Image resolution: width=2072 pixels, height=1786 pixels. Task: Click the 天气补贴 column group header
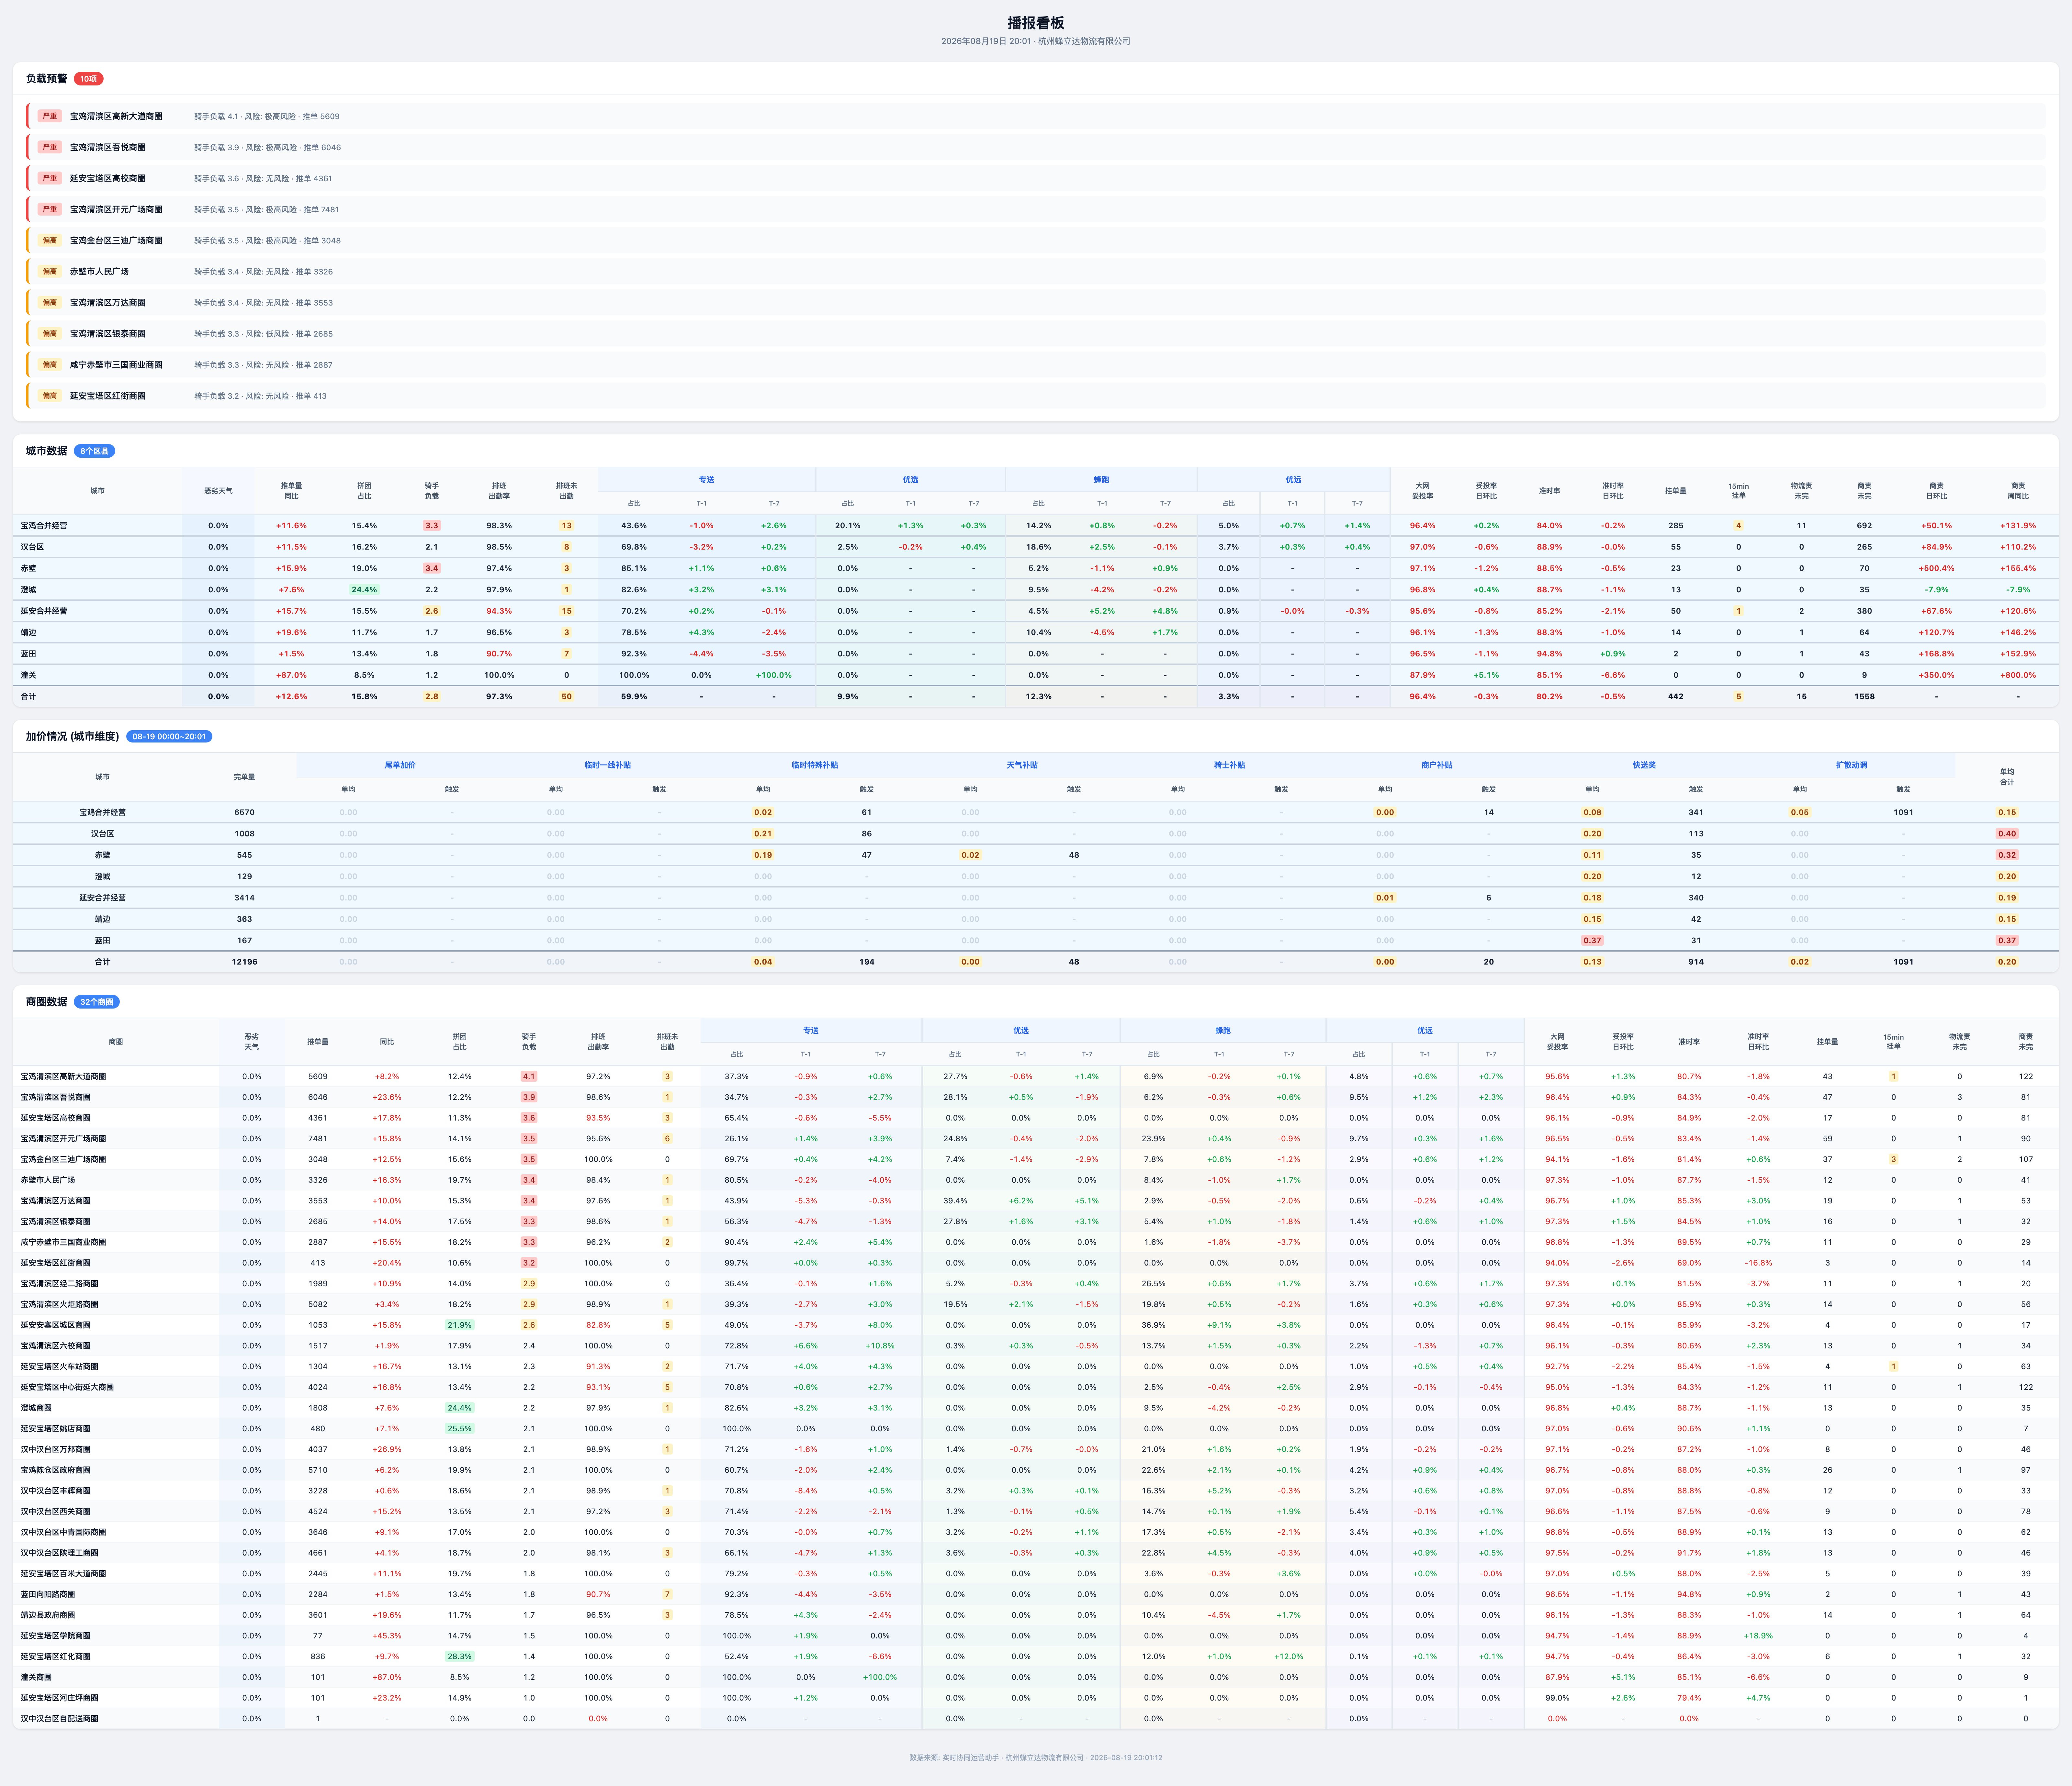coord(1022,765)
